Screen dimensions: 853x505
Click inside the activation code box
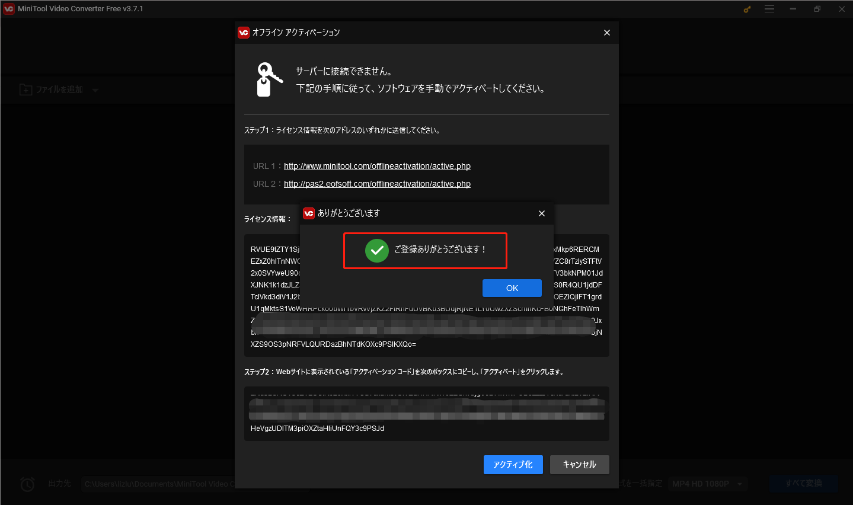coord(427,414)
